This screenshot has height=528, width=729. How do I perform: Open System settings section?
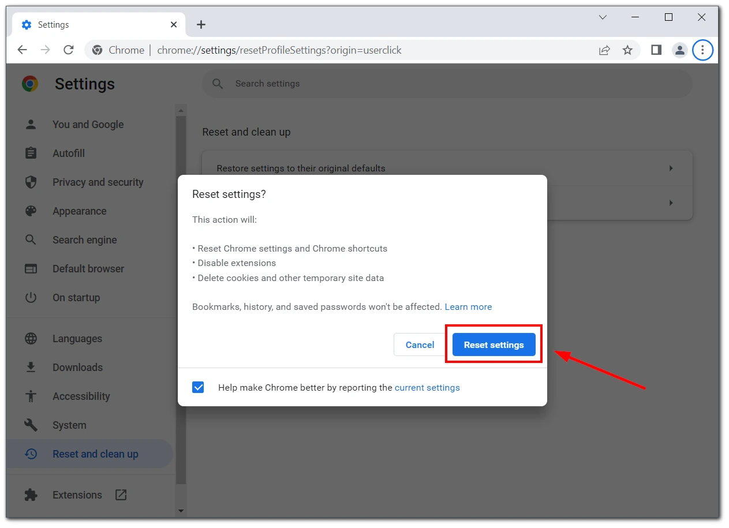point(69,425)
